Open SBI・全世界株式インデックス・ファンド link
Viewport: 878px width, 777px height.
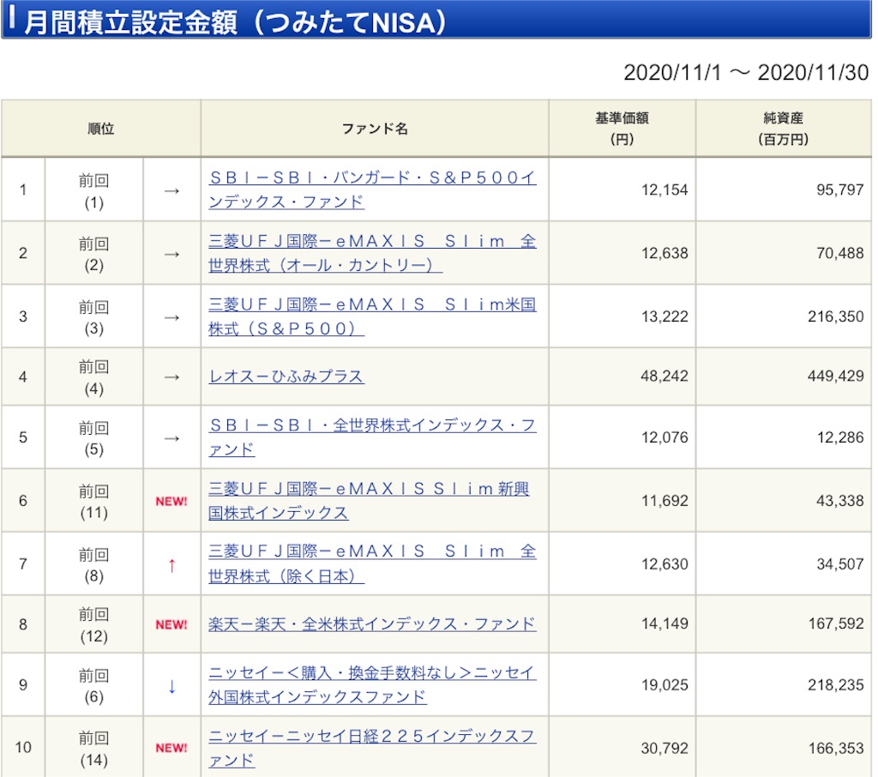pos(372,437)
